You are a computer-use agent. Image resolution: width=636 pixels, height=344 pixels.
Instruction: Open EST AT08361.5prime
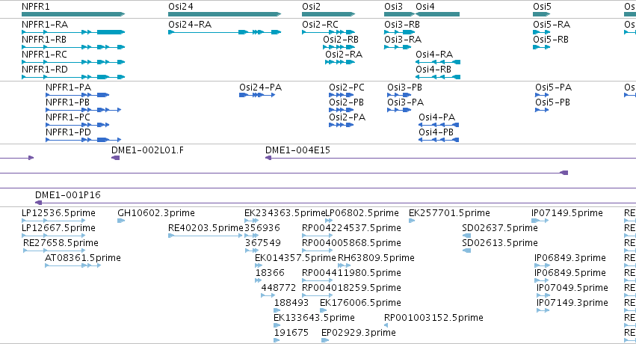[83, 259]
